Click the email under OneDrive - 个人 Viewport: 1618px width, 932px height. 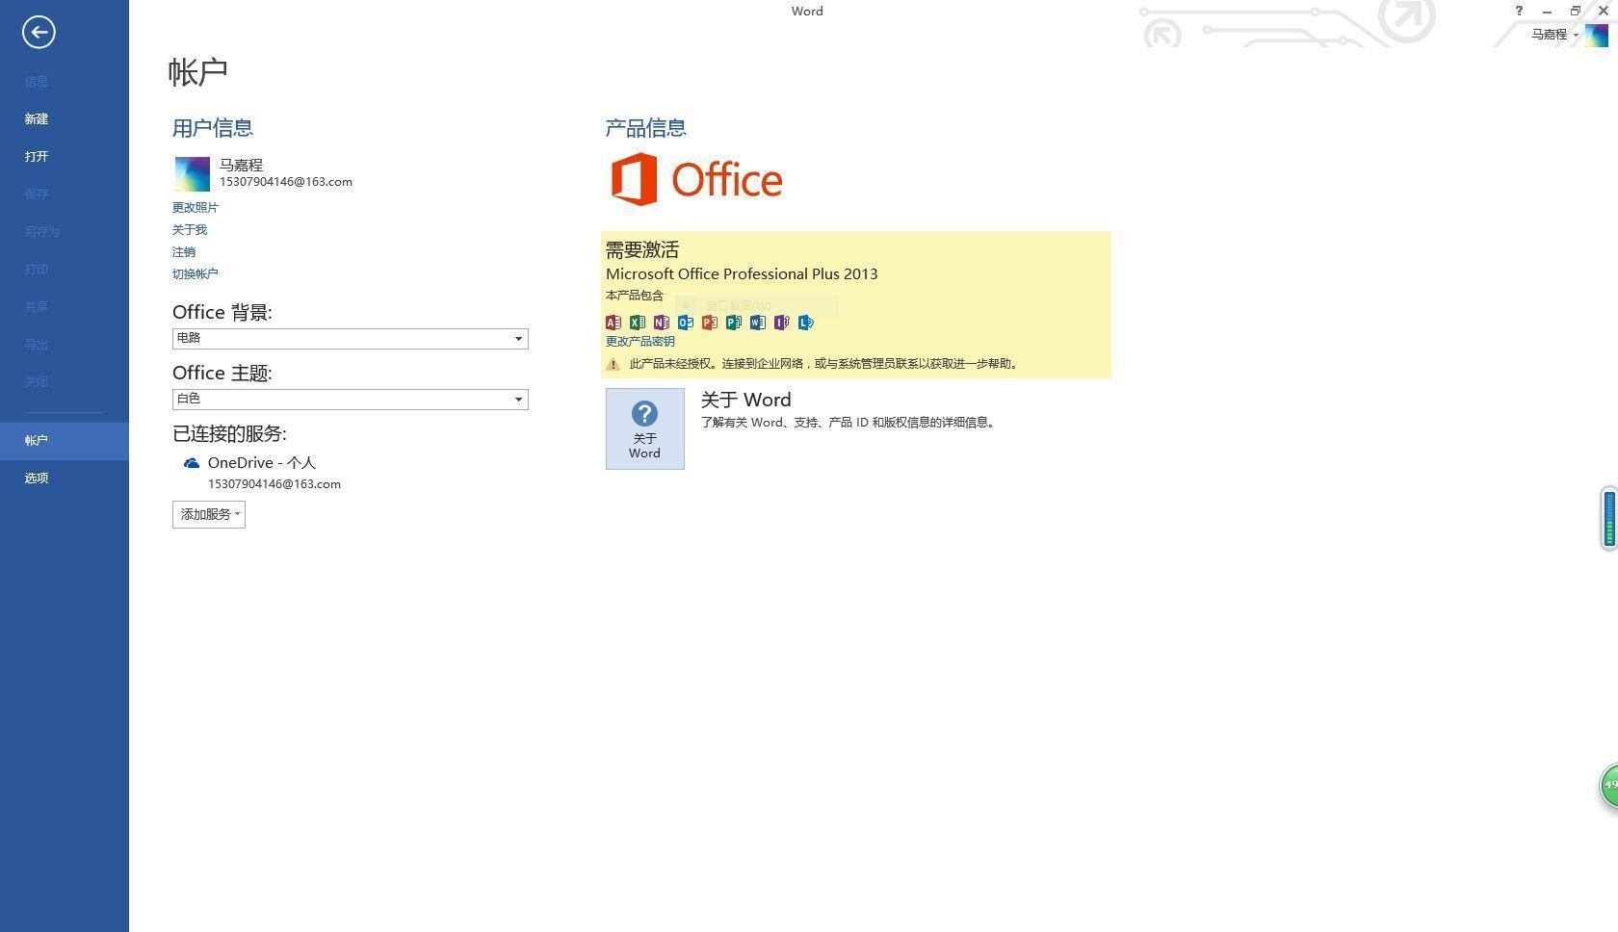click(274, 484)
